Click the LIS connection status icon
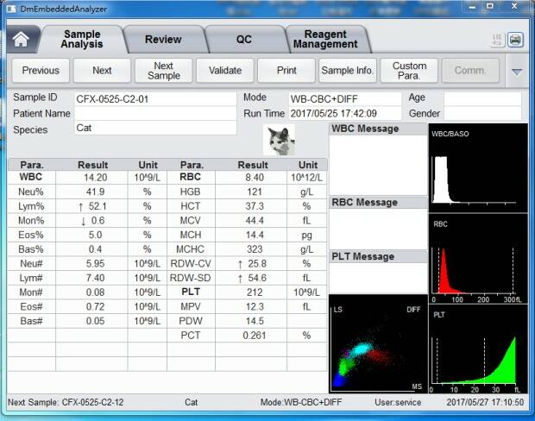This screenshot has width=535, height=421. (496, 40)
